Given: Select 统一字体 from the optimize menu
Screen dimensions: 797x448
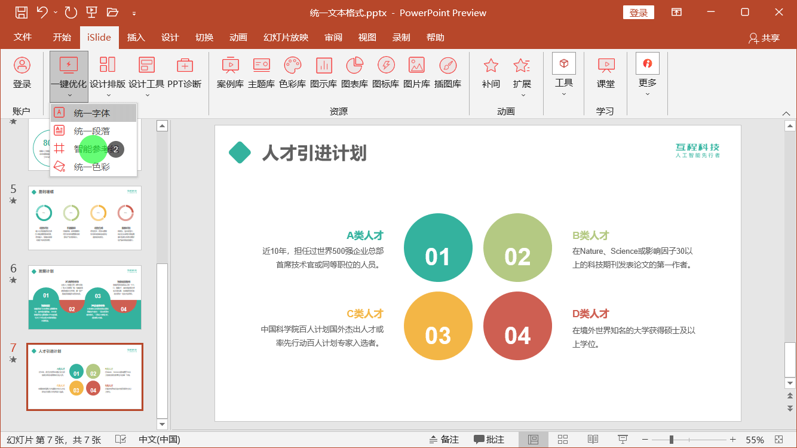Looking at the screenshot, I should pyautogui.click(x=93, y=112).
